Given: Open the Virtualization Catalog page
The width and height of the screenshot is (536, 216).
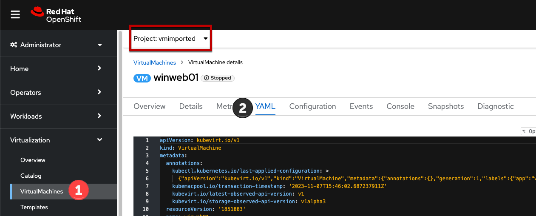Looking at the screenshot, I should (31, 176).
